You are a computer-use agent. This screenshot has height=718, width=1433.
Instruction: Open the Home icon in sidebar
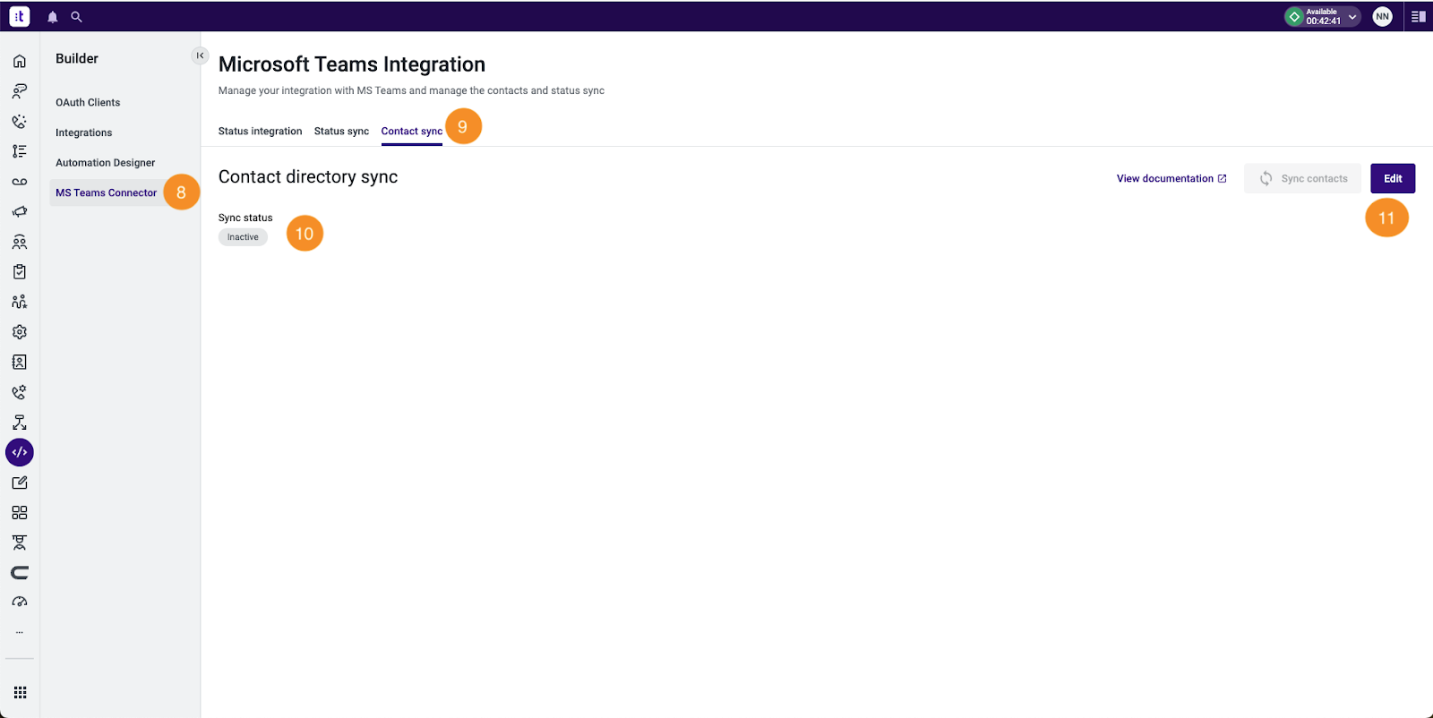[20, 61]
